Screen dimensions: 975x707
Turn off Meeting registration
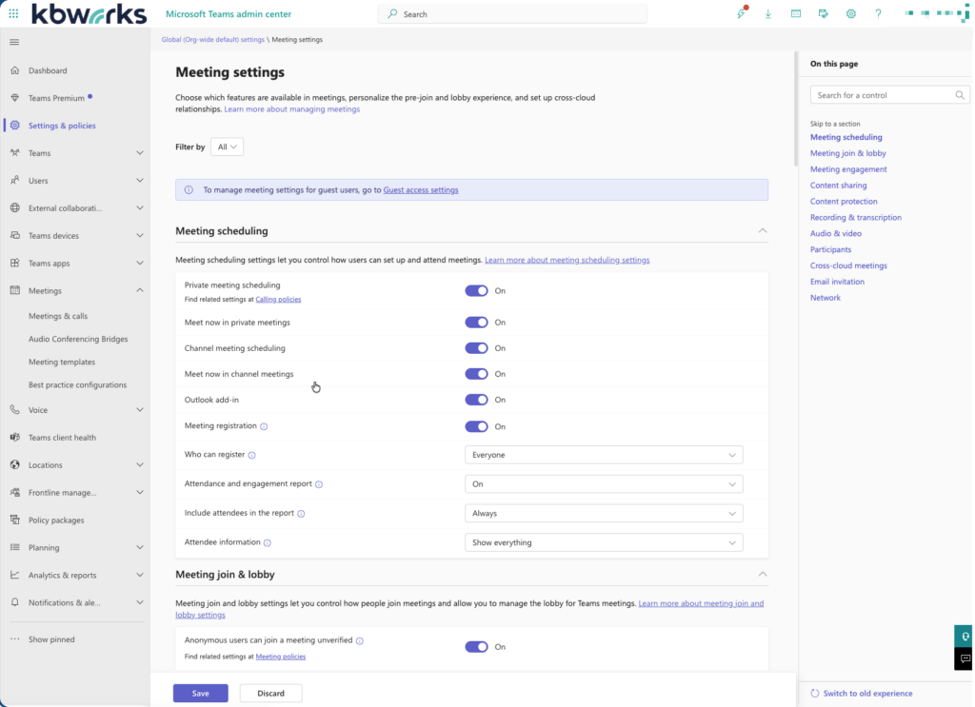476,426
